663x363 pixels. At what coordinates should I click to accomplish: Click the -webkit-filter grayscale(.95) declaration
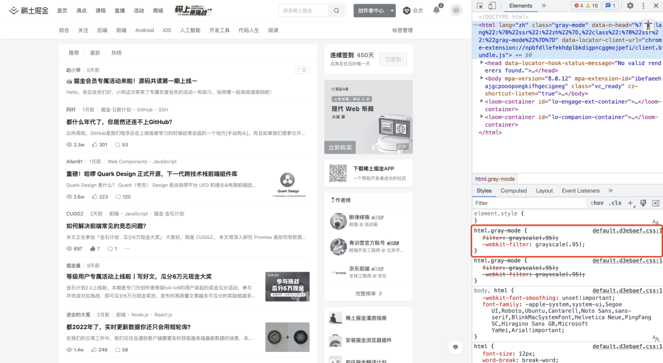[x=533, y=244]
